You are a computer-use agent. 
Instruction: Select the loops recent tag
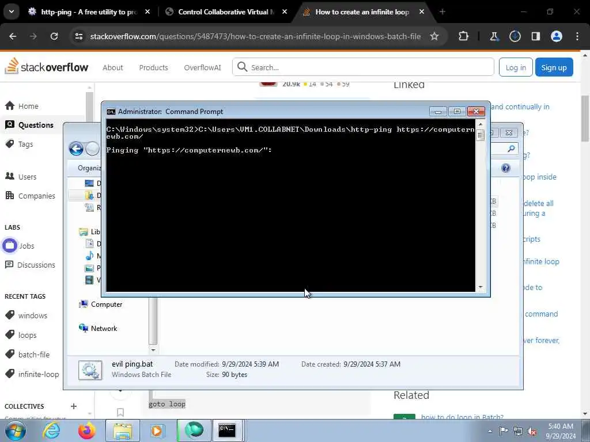click(x=21, y=335)
